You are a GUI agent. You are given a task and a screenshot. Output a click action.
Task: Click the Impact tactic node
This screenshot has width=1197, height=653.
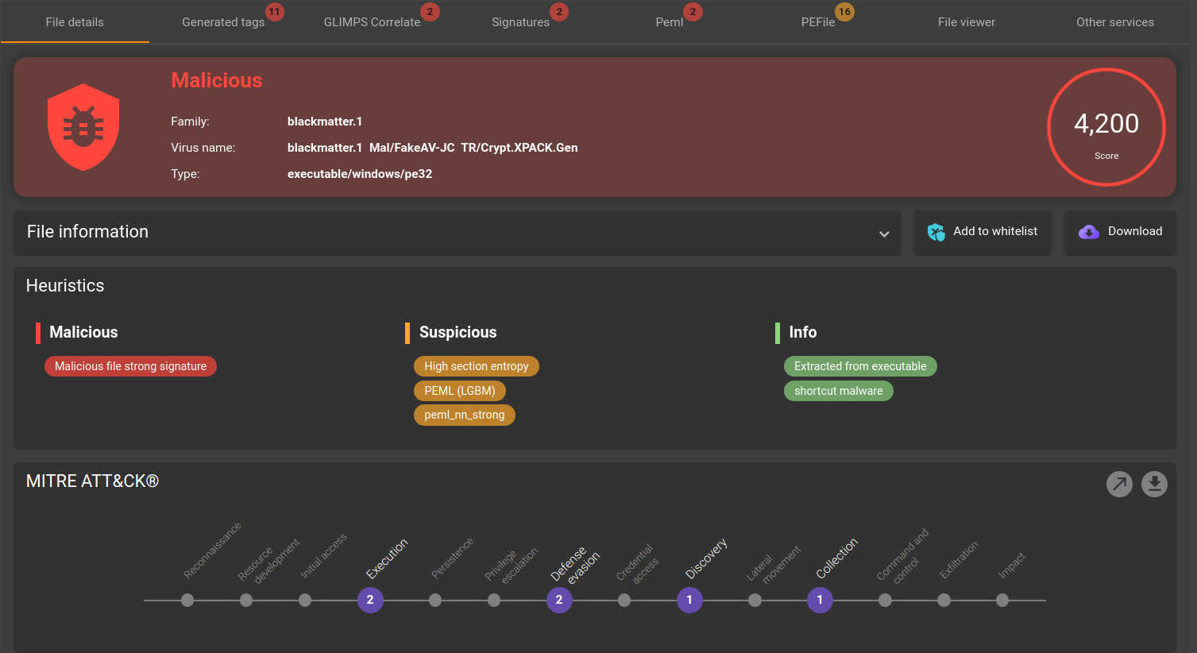[1002, 601]
